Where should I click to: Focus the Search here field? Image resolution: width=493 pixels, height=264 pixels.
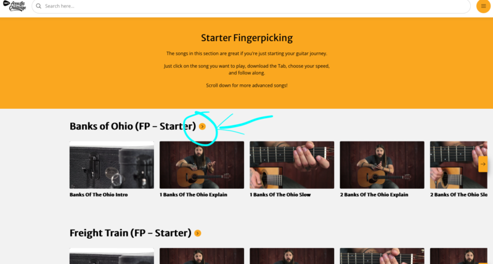click(x=251, y=6)
